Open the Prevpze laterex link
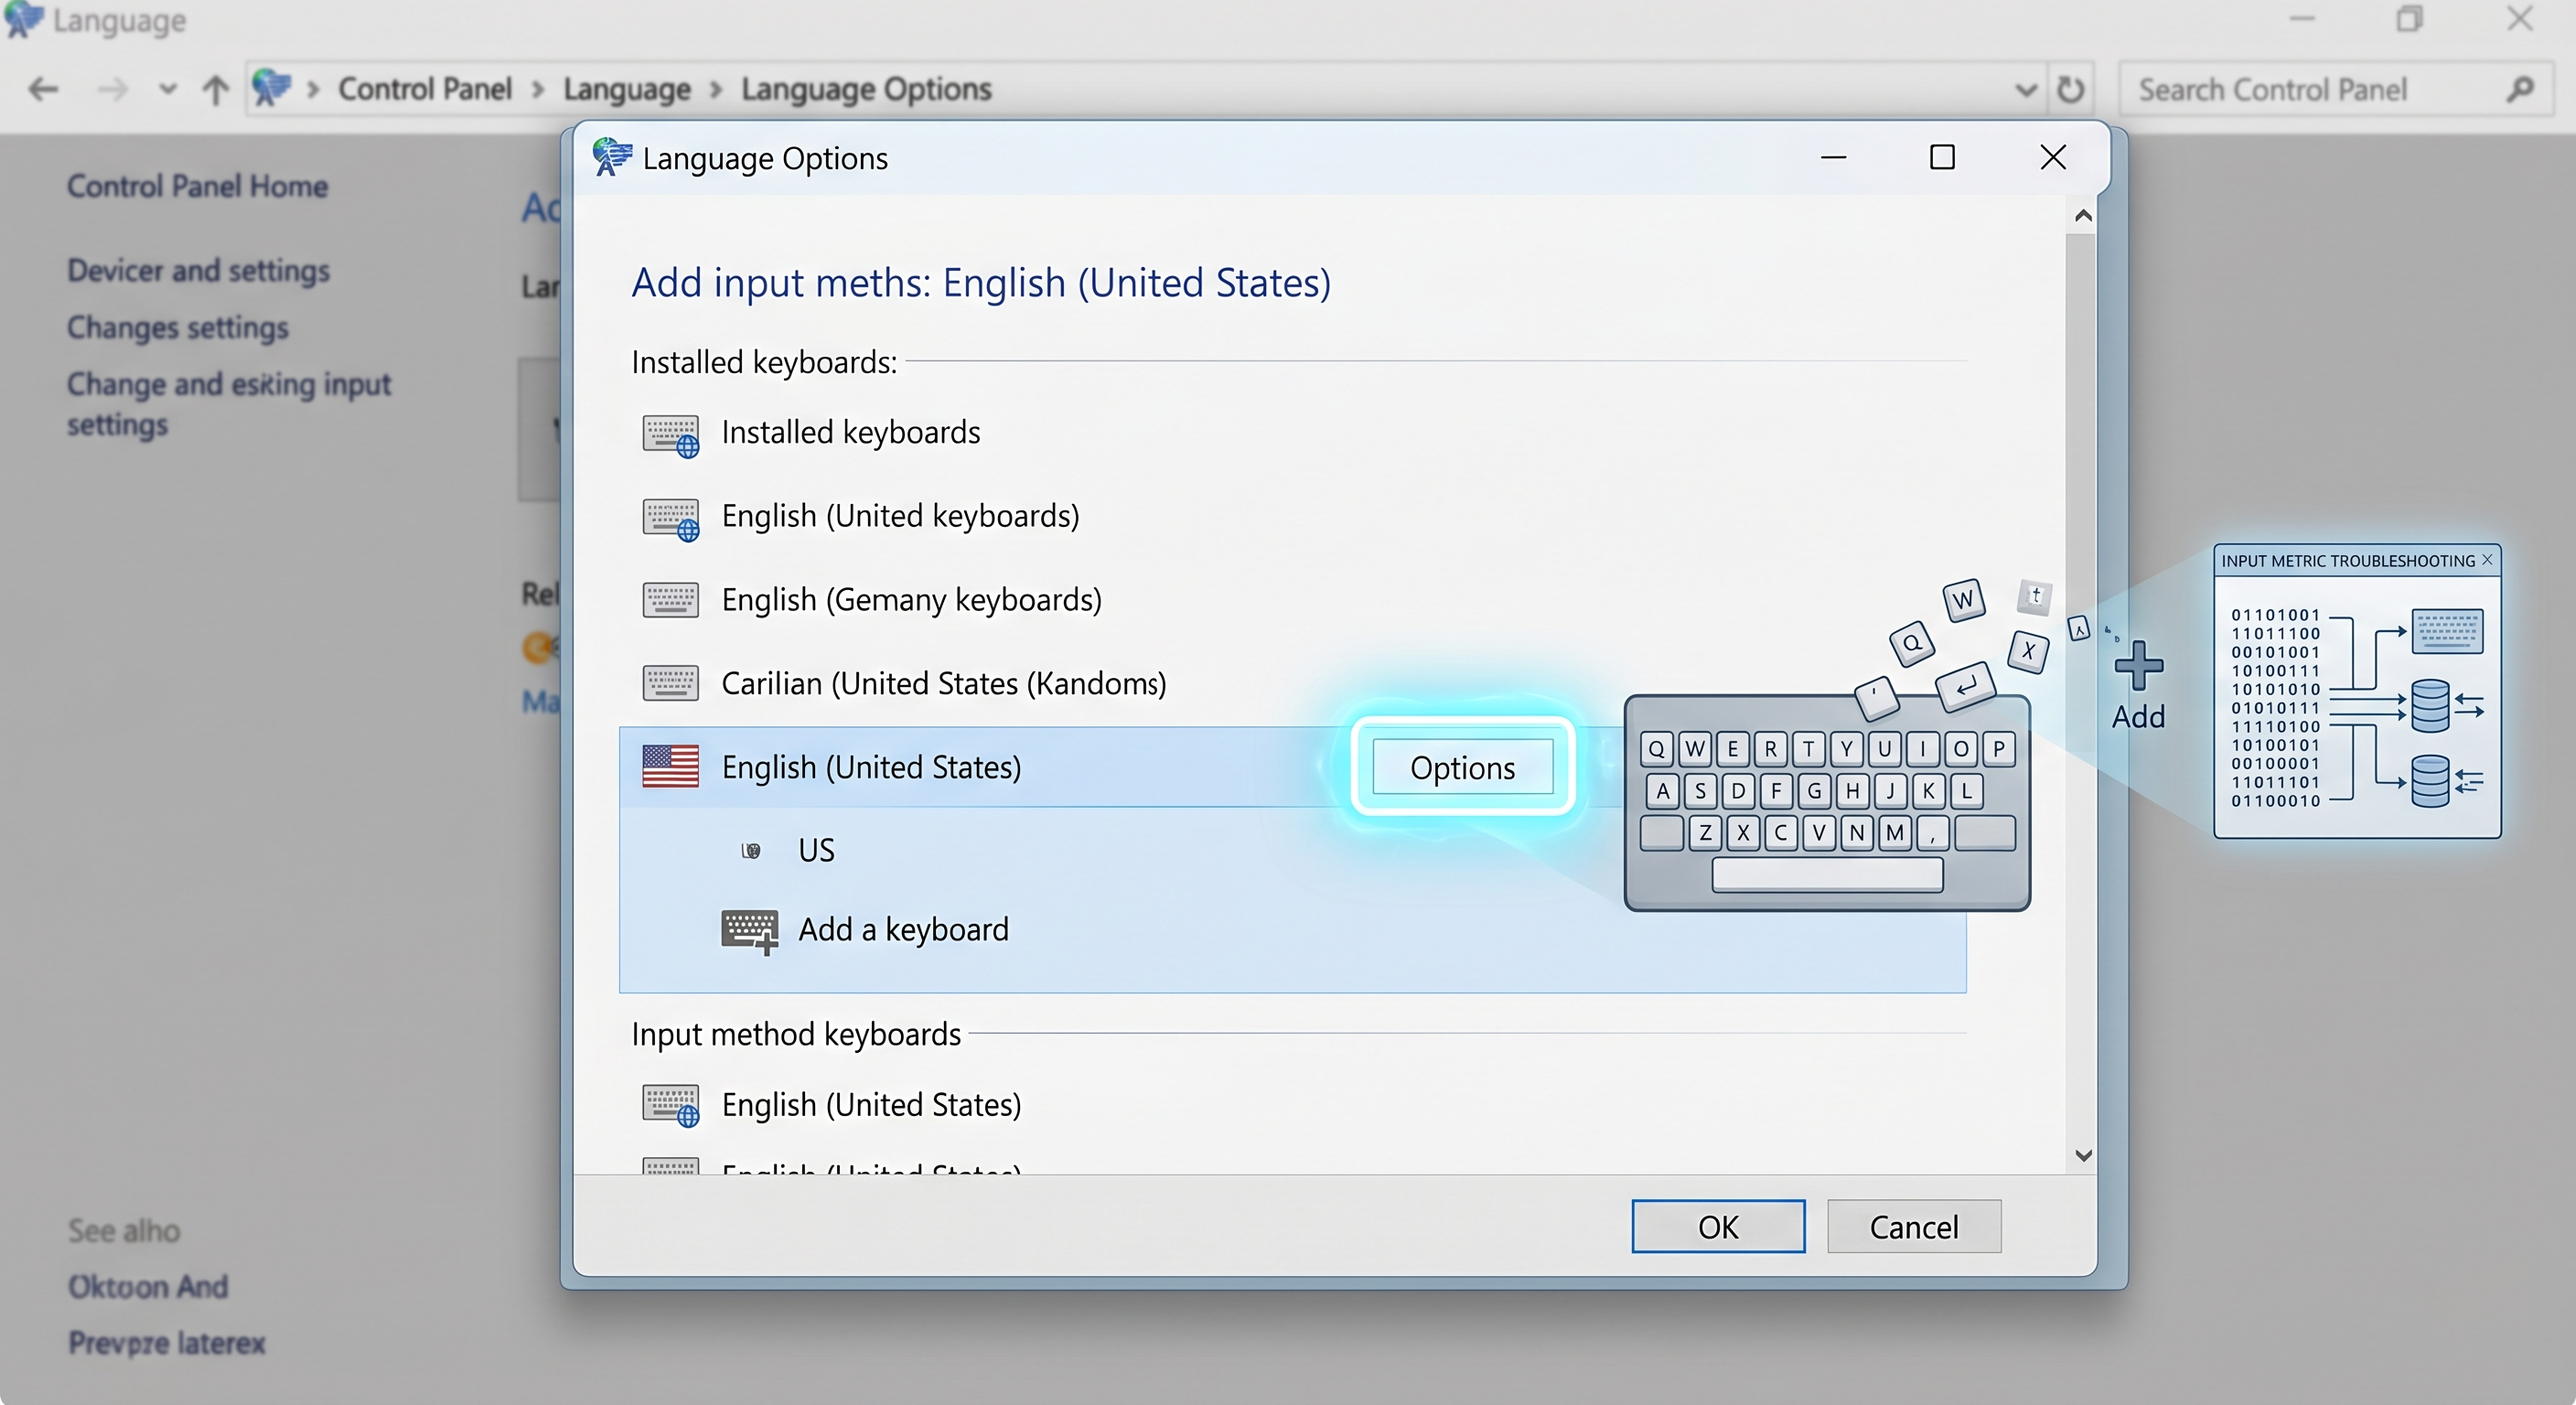Image resolution: width=2576 pixels, height=1405 pixels. (167, 1342)
